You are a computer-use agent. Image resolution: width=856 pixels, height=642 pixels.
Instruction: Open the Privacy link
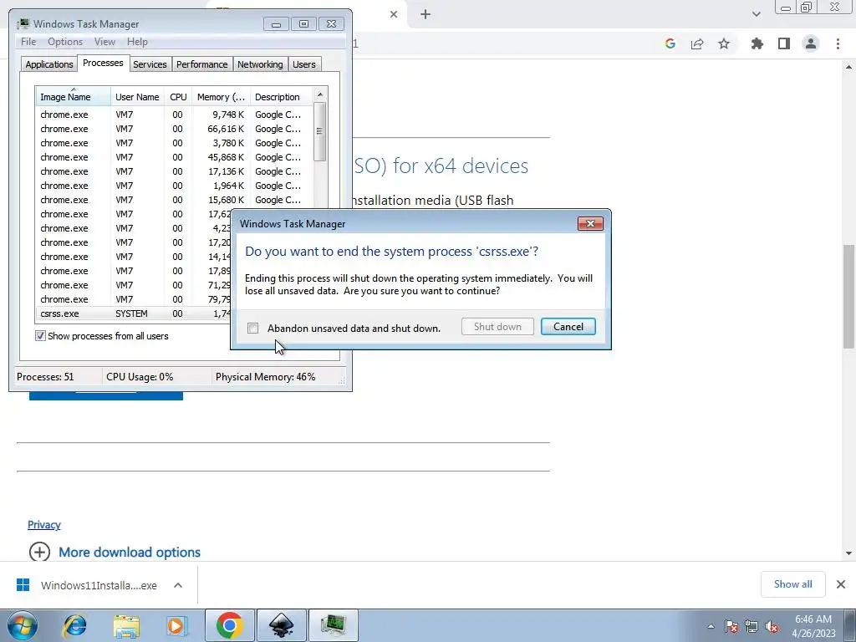[44, 525]
